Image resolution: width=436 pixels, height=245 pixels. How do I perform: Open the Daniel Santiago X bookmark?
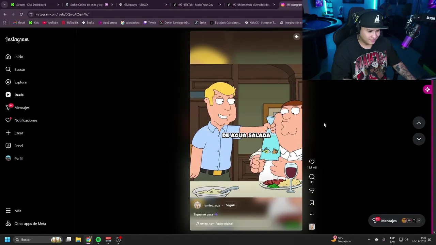pyautogui.click(x=175, y=23)
